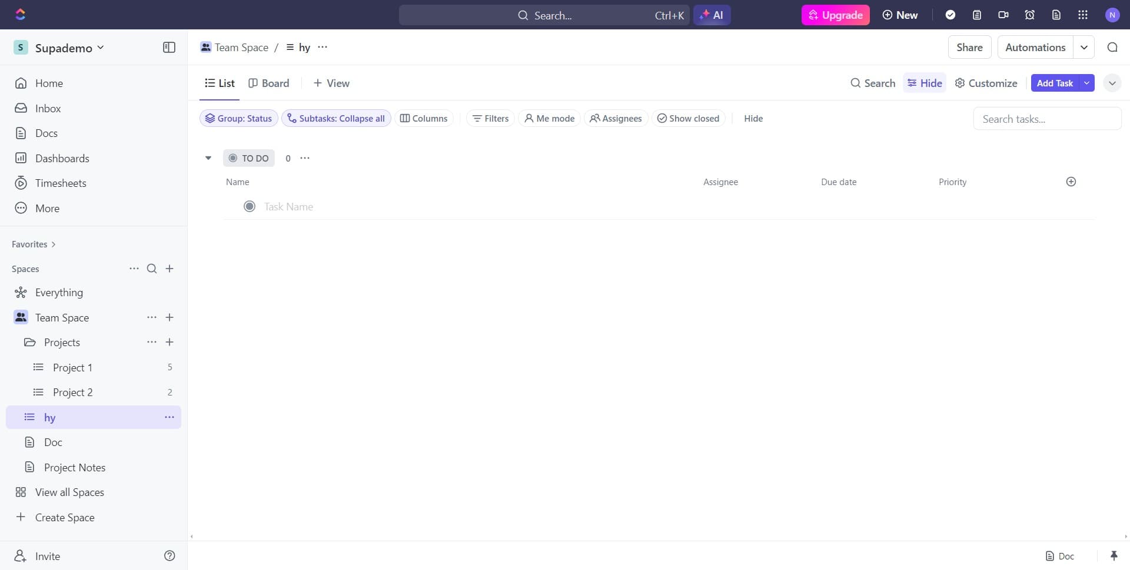Click the record clip camera icon
This screenshot has height=570, width=1130.
coord(1003,15)
